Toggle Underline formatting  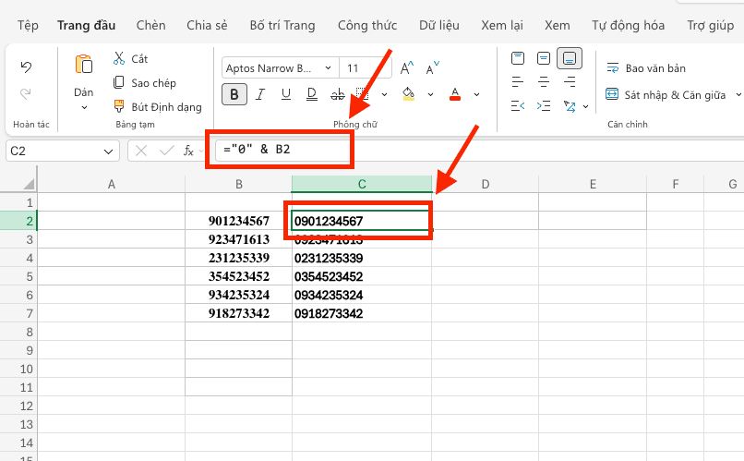click(285, 94)
